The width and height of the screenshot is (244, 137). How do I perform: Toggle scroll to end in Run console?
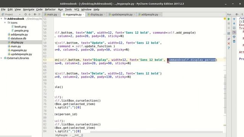[x=234, y=32]
